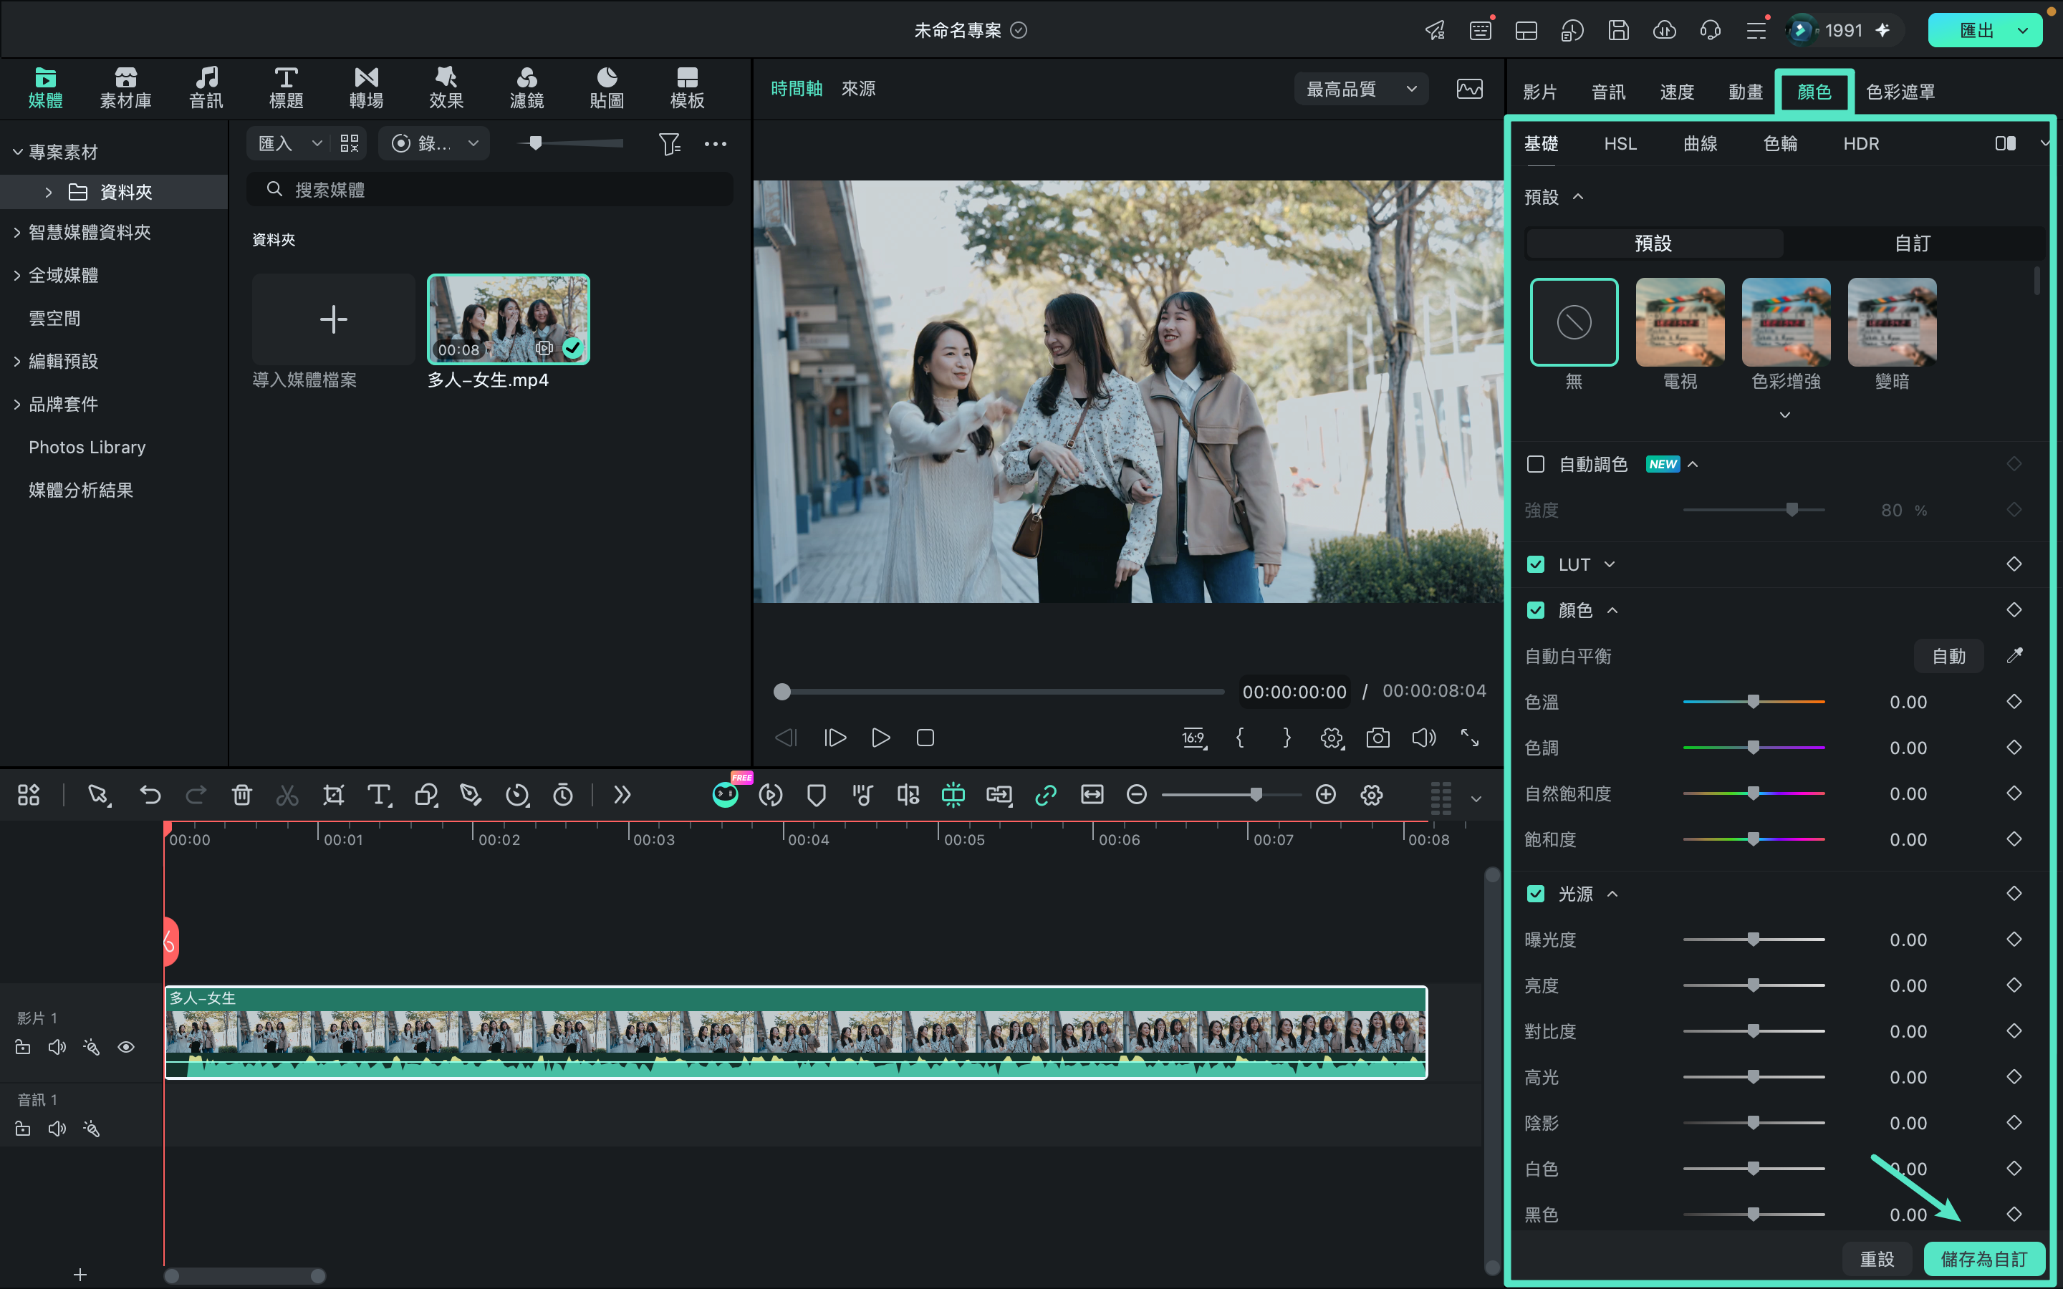
Task: Select the text tool in timeline toolbar
Action: pyautogui.click(x=378, y=795)
